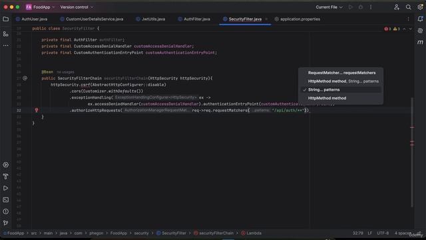Change the LF line separator setting
The width and height of the screenshot is (426, 240).
(370, 233)
